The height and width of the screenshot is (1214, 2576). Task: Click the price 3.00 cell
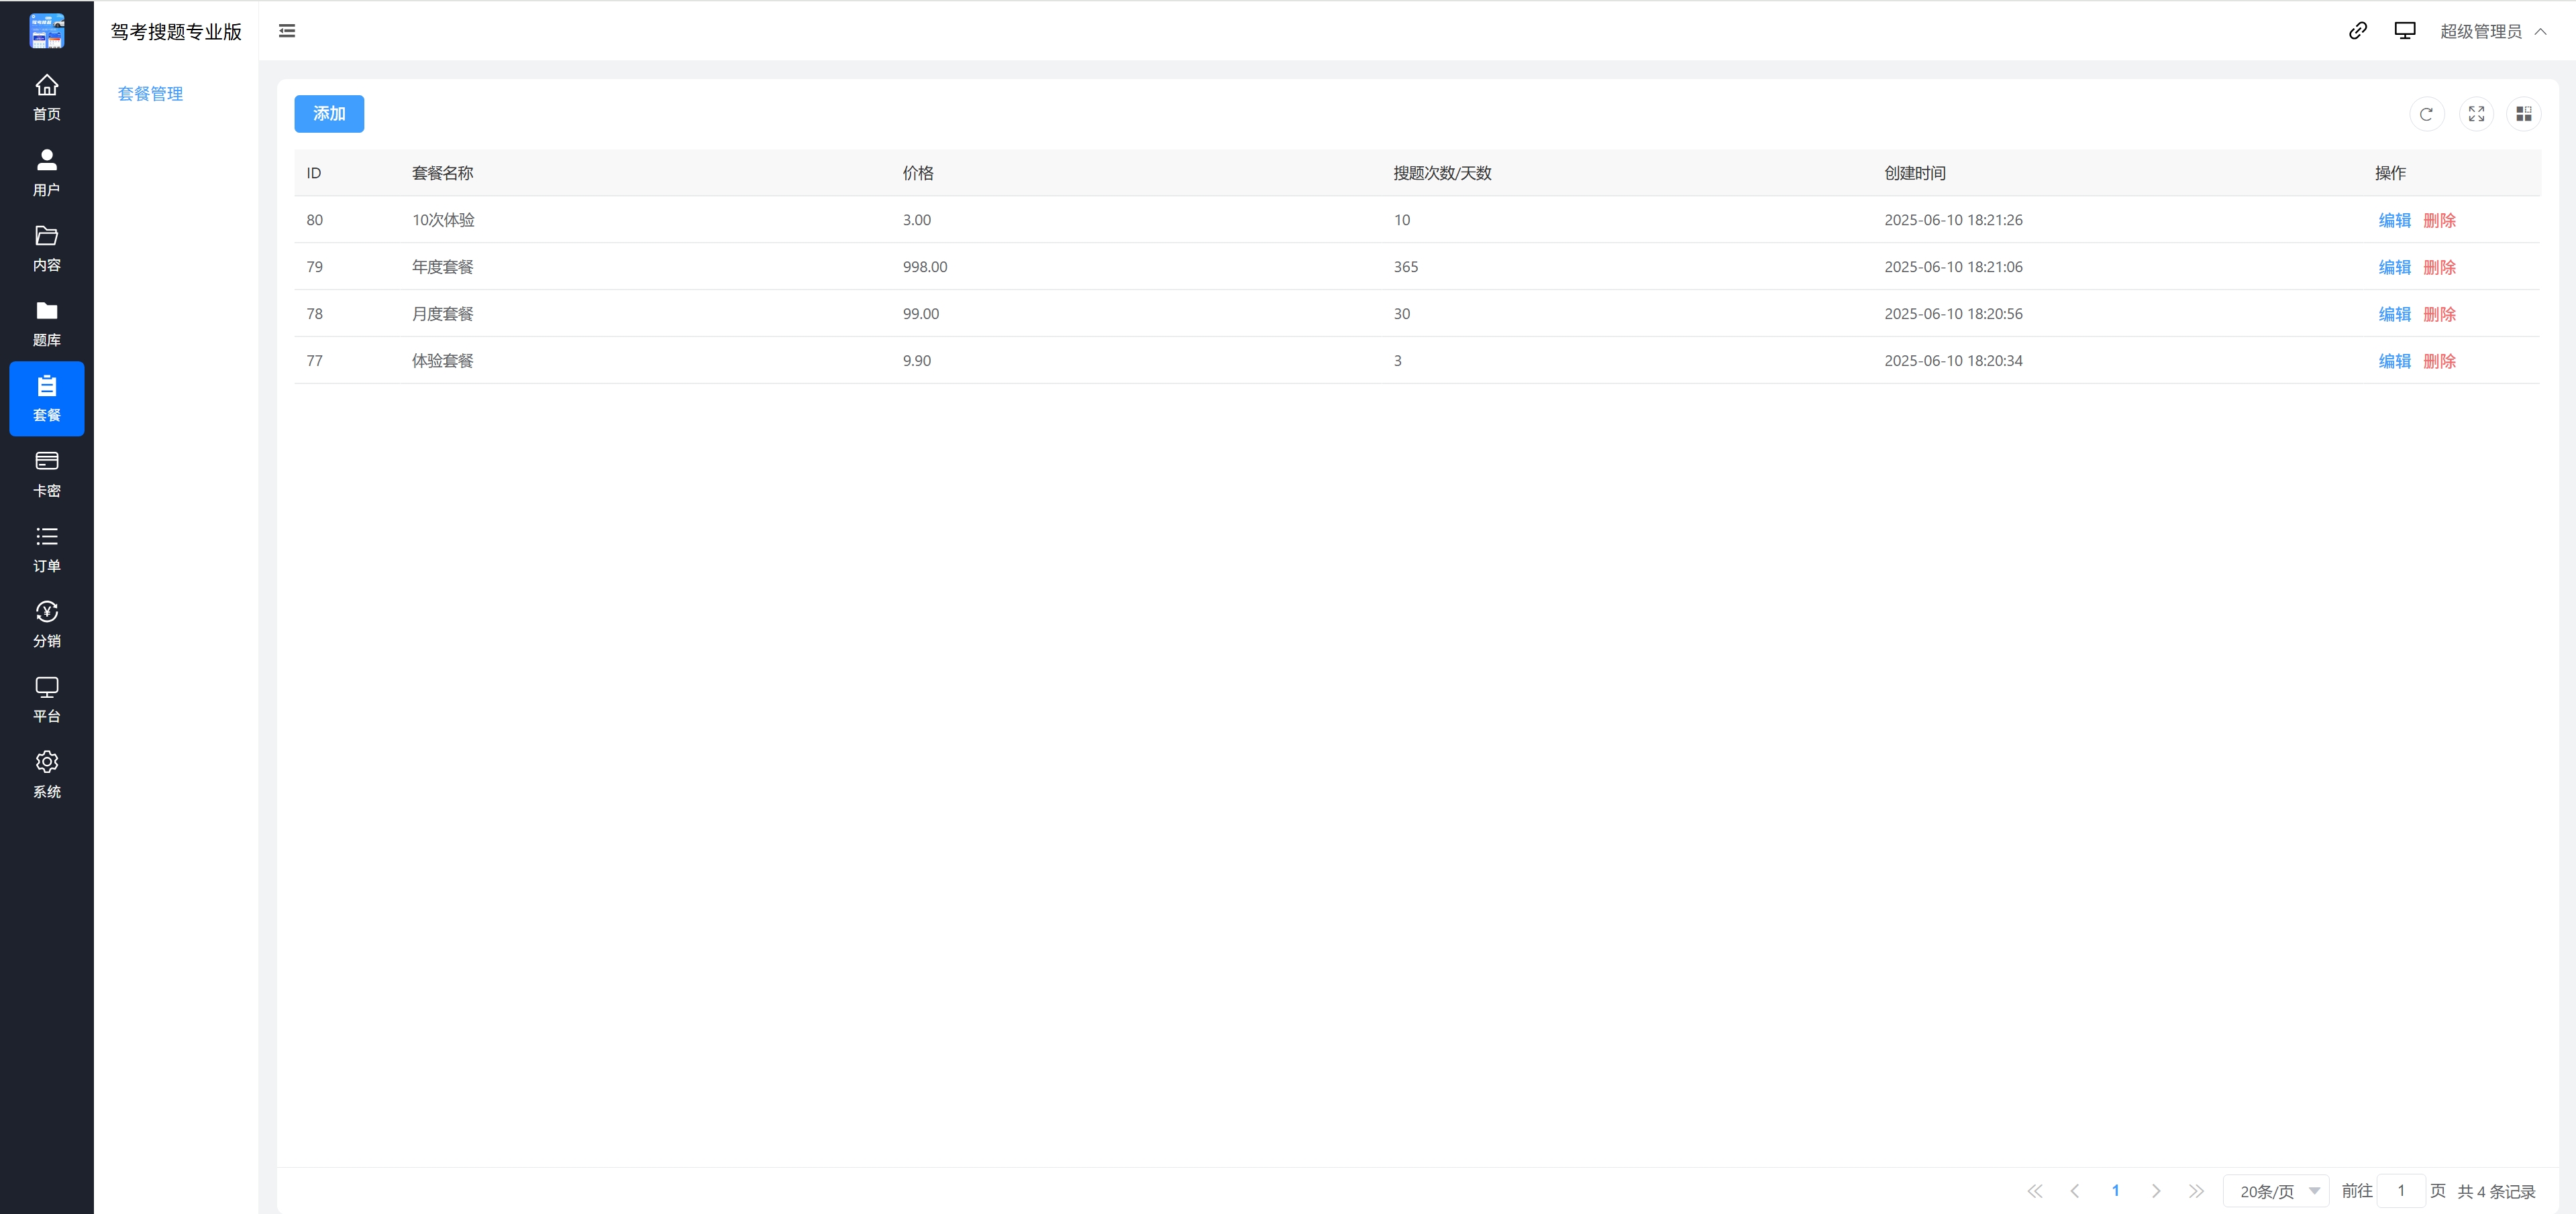917,220
